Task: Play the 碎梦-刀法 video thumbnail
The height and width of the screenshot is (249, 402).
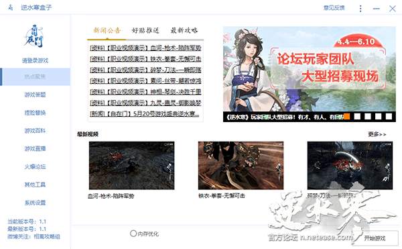Action: (x=350, y=166)
